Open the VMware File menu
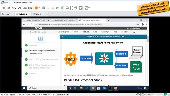170x96 pixels. pyautogui.click(x=3, y=8)
